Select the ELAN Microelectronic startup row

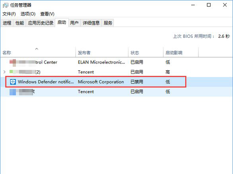click(x=116, y=62)
